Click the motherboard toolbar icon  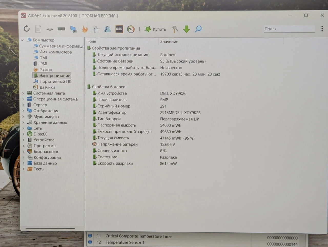50,29
